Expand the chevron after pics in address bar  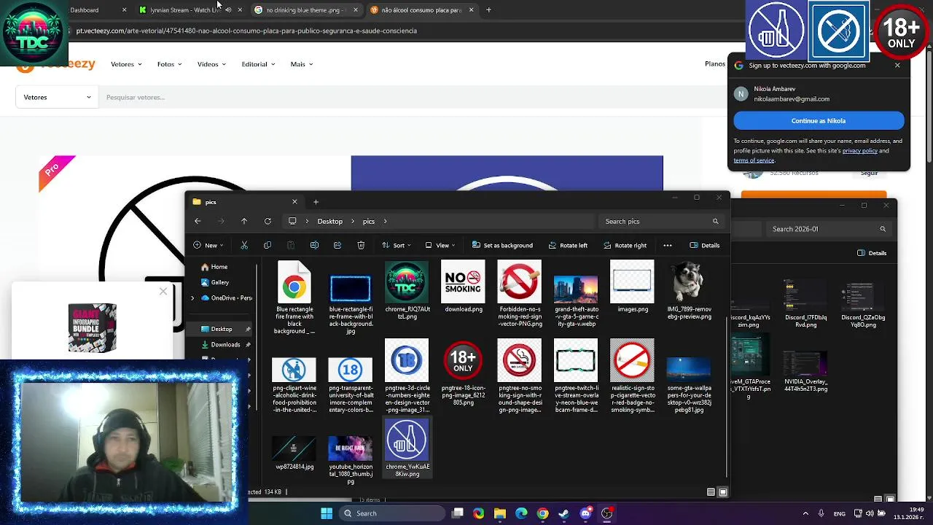tap(385, 221)
